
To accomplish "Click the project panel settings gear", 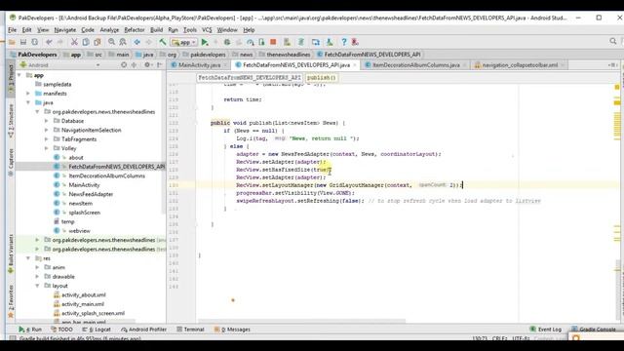I will pos(147,65).
